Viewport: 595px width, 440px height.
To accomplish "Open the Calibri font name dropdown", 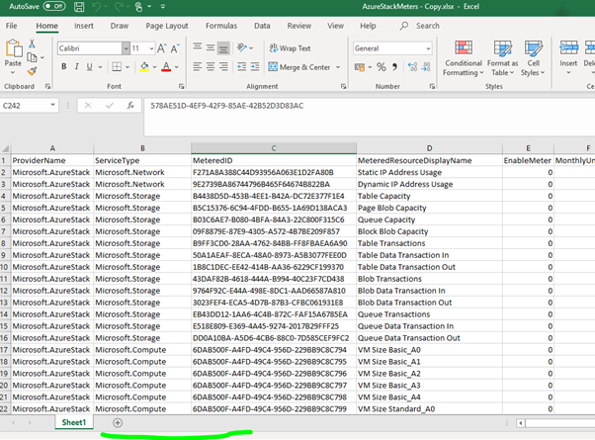I will (126, 48).
